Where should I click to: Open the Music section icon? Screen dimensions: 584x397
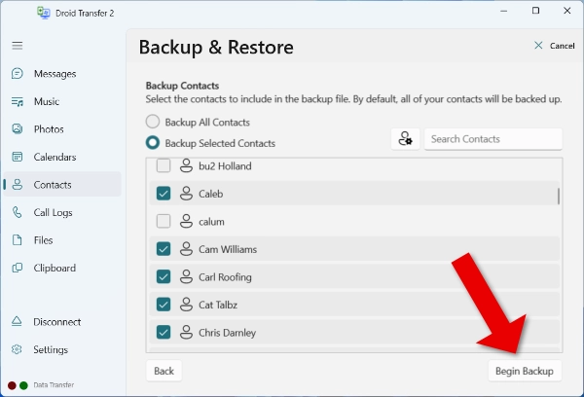pyautogui.click(x=17, y=101)
